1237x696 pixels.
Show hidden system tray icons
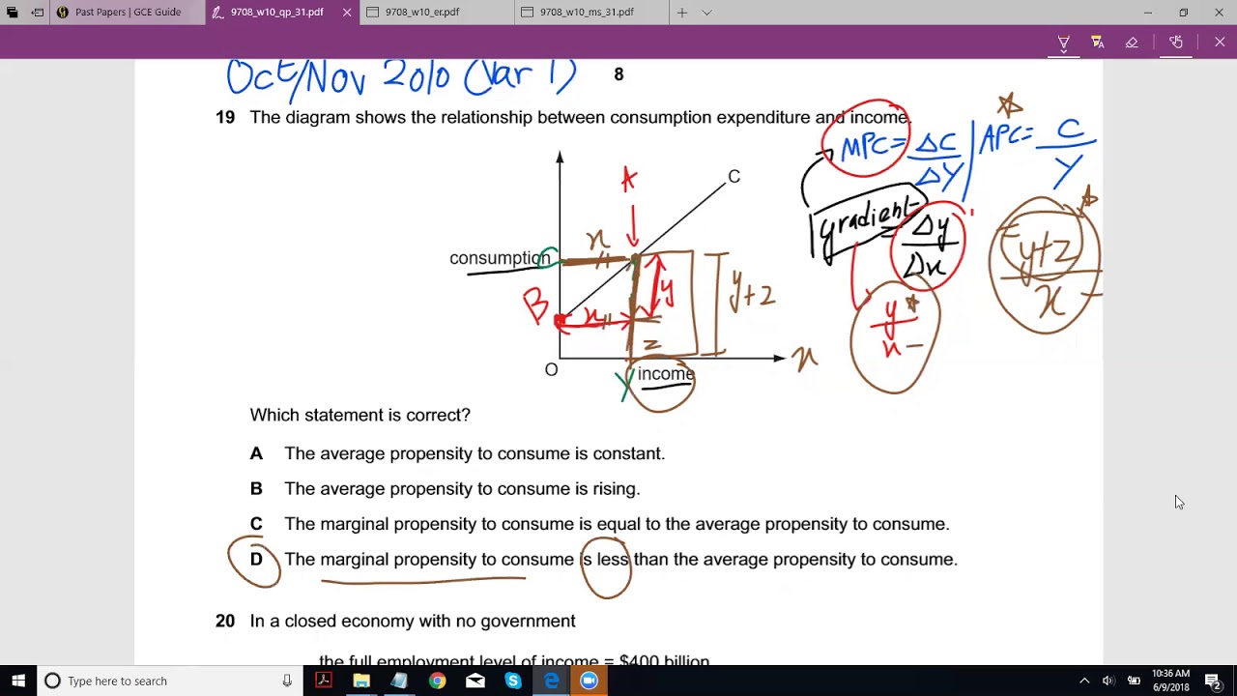[x=1084, y=681]
